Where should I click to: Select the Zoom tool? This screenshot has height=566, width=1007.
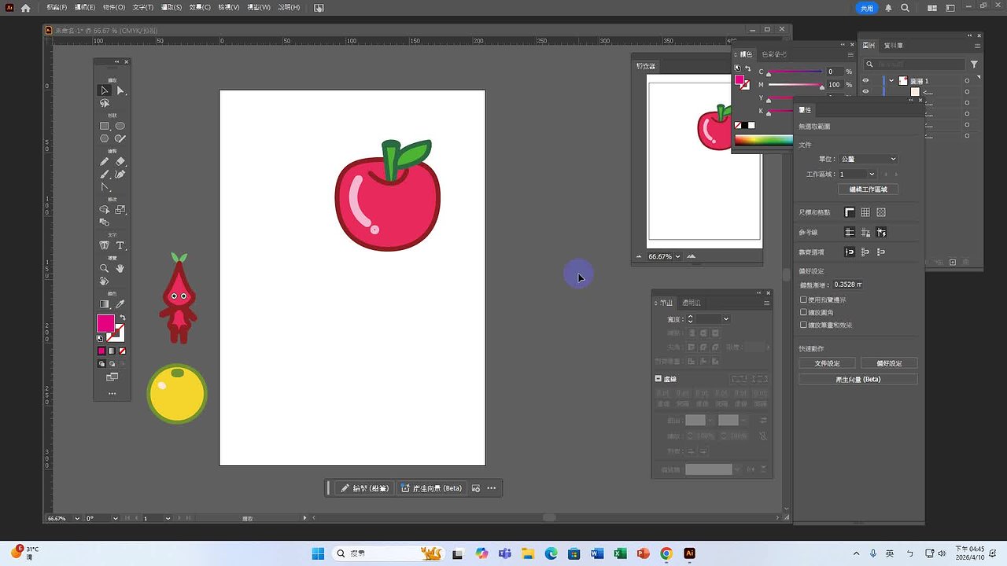click(x=104, y=268)
